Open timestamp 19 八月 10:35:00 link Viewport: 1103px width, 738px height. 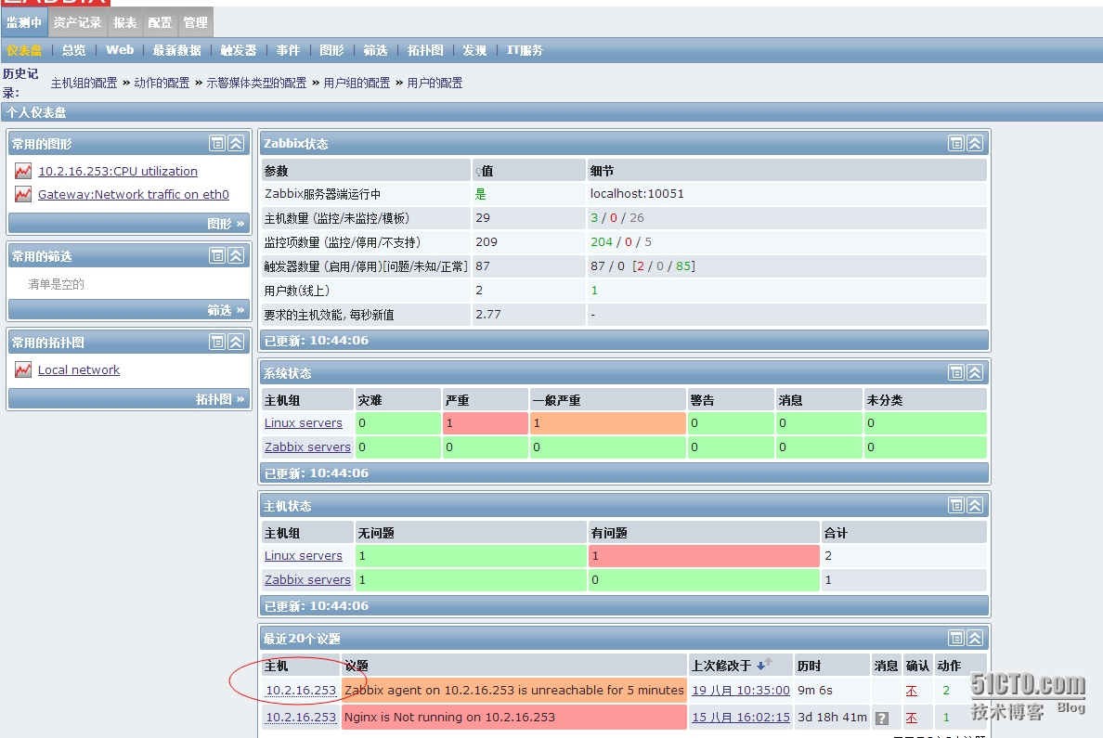point(741,690)
